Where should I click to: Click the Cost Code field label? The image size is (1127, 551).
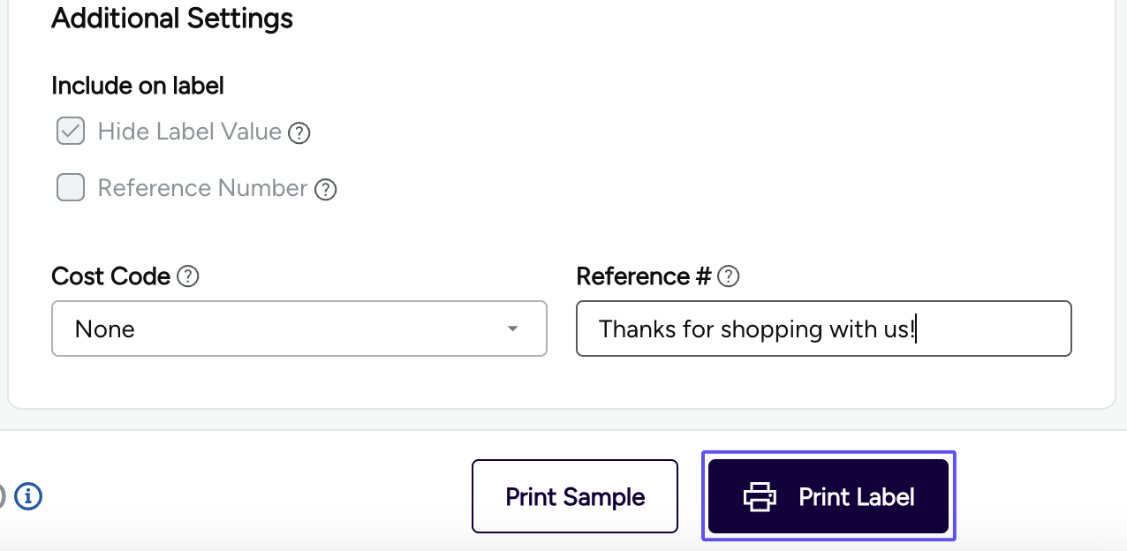(x=110, y=276)
